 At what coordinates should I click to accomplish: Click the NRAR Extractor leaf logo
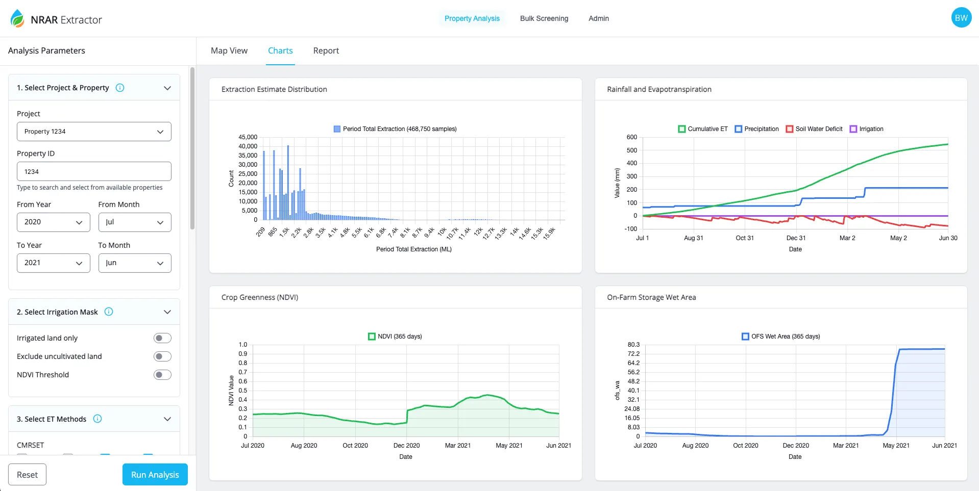pos(17,19)
